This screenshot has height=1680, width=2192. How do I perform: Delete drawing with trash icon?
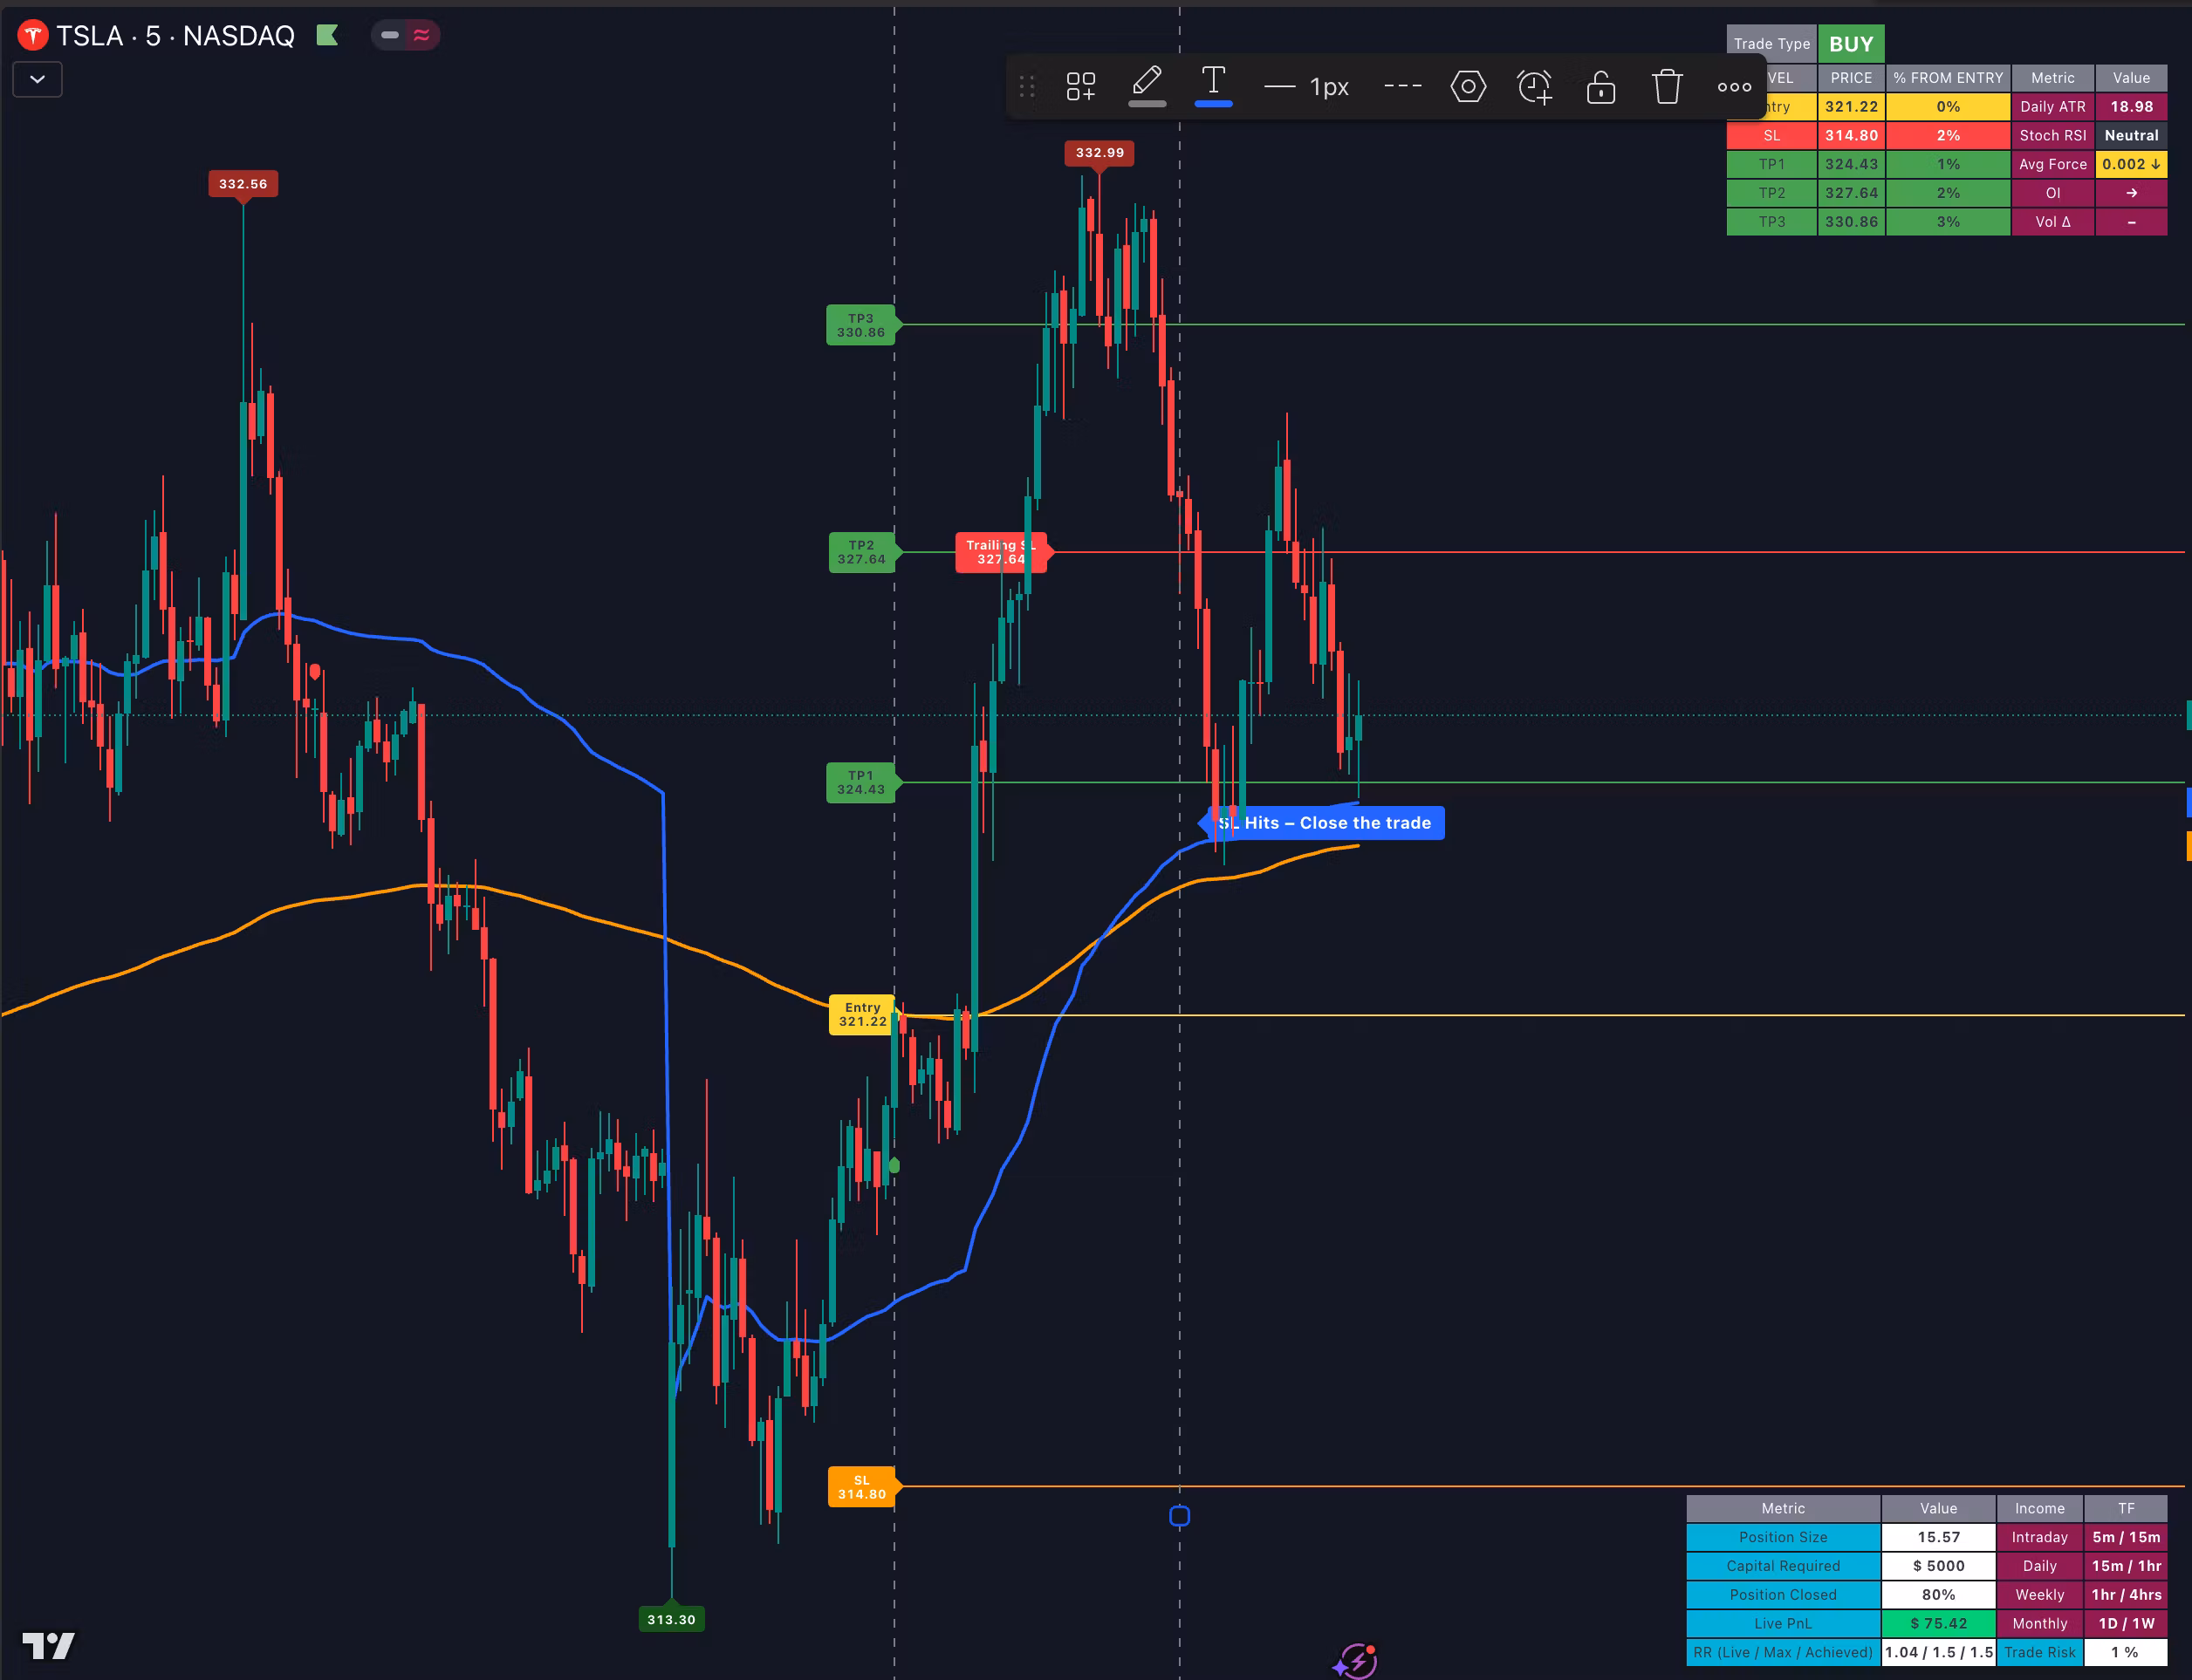pyautogui.click(x=1667, y=87)
